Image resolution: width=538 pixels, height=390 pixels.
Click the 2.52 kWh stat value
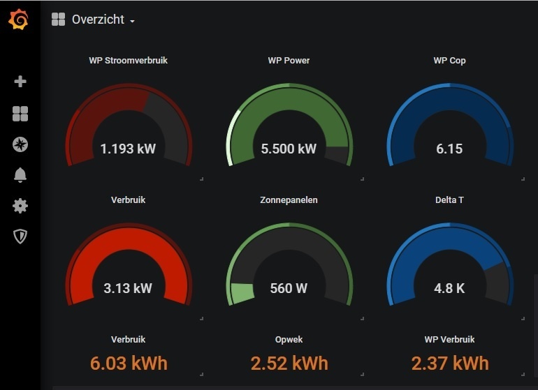coord(289,363)
